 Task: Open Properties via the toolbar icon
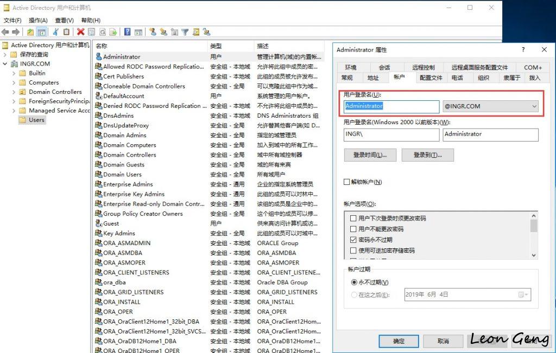(91, 32)
